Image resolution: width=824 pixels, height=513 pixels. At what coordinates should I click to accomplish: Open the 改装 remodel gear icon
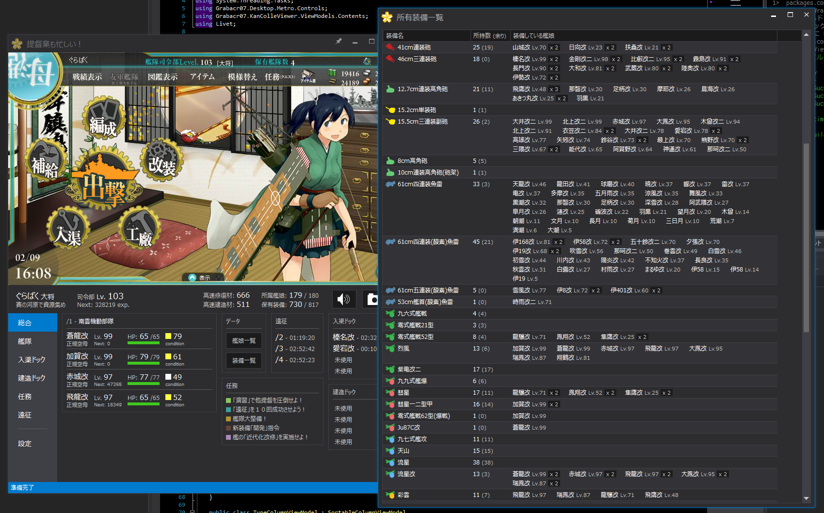pos(162,161)
